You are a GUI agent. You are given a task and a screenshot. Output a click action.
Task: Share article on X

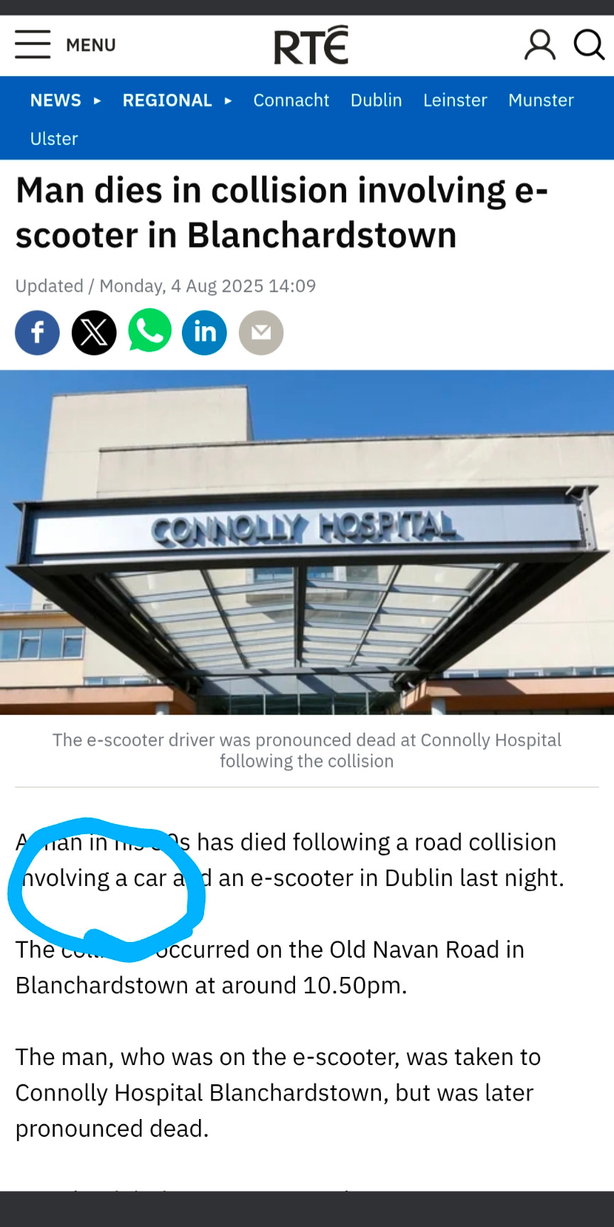[94, 333]
